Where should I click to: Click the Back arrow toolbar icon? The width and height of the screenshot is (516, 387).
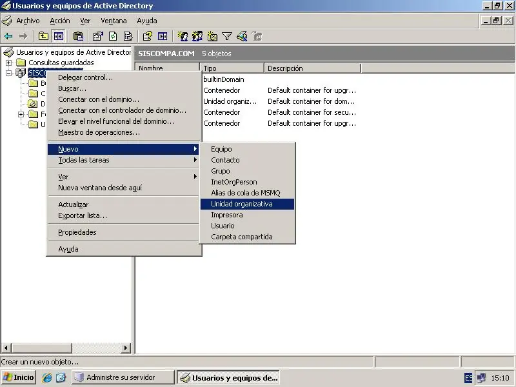tap(8, 36)
